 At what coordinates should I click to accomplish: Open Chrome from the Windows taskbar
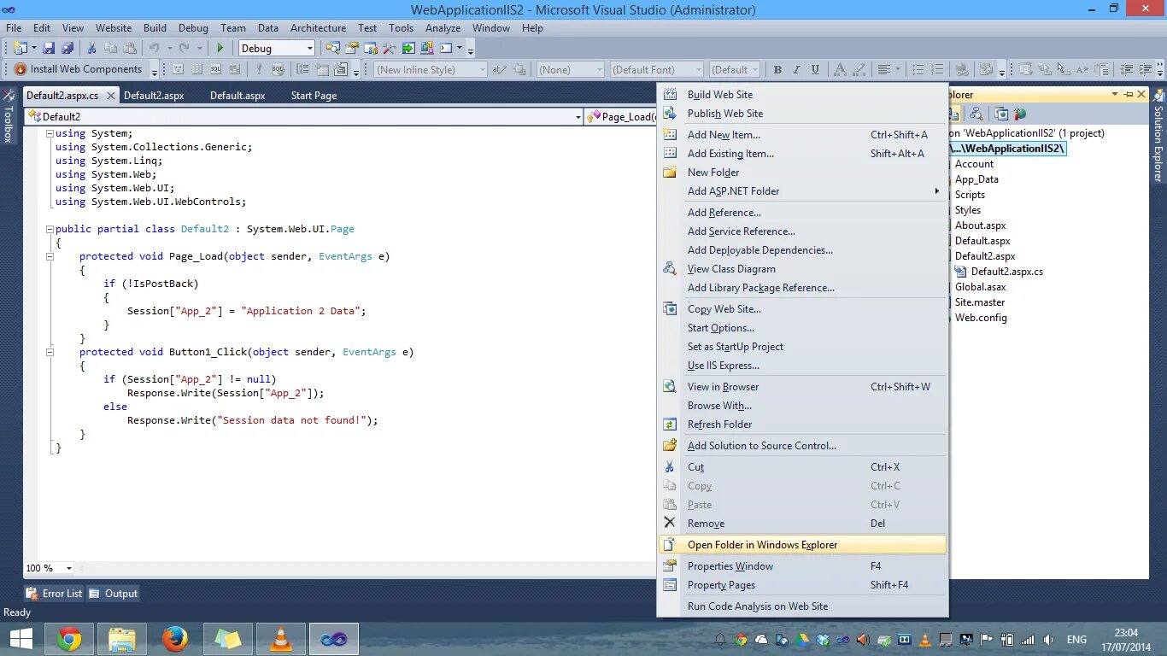point(69,638)
